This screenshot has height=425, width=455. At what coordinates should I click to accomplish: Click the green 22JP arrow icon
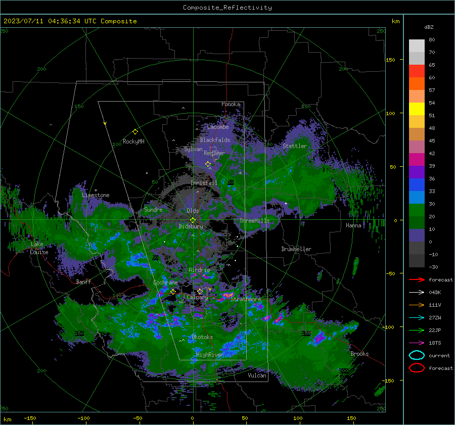[x=417, y=330]
